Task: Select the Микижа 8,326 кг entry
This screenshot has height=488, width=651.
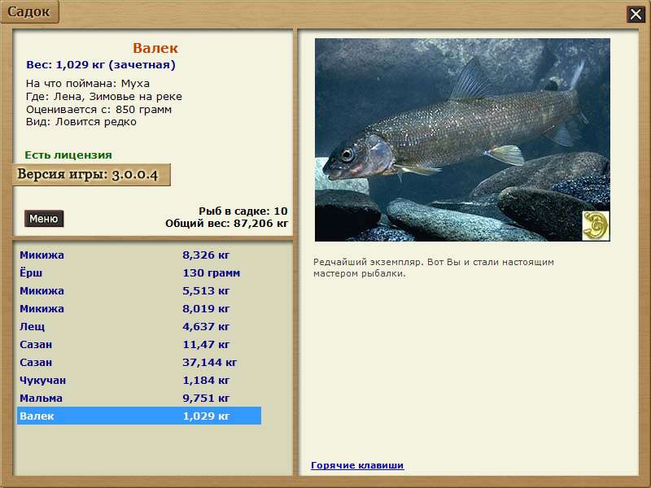Action: pos(138,255)
